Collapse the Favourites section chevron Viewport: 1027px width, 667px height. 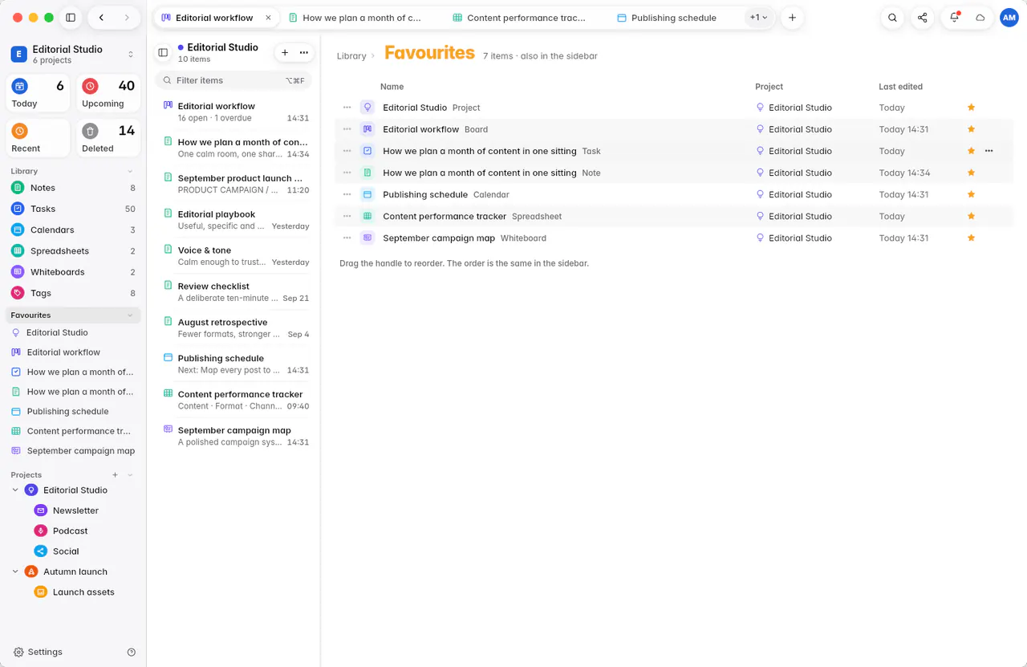point(130,316)
